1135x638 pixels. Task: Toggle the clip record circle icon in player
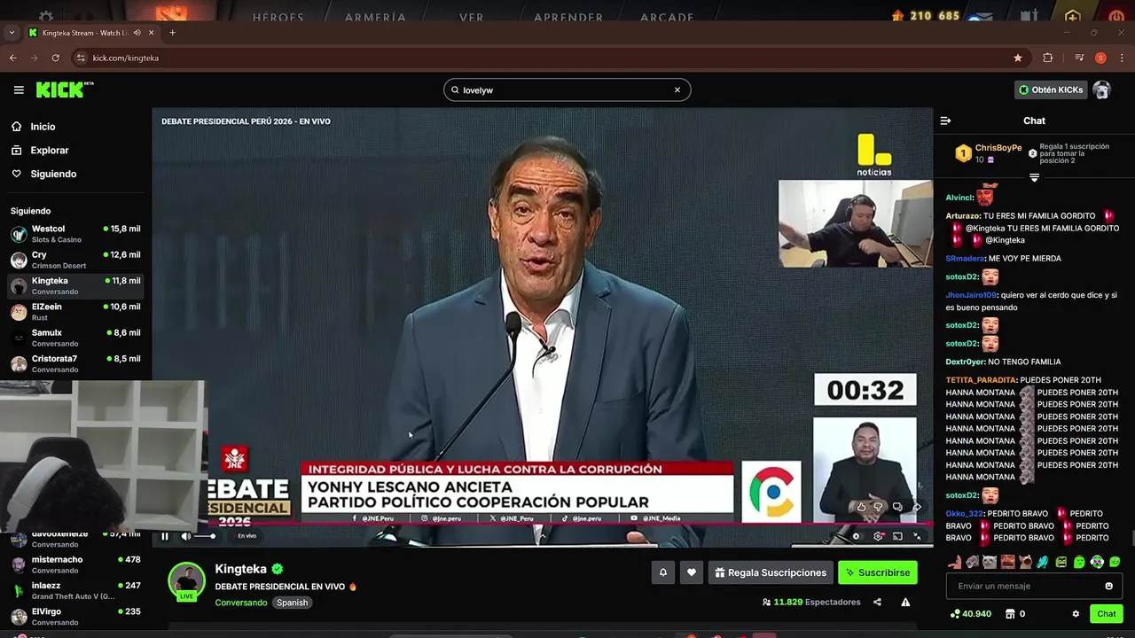pyautogui.click(x=856, y=536)
